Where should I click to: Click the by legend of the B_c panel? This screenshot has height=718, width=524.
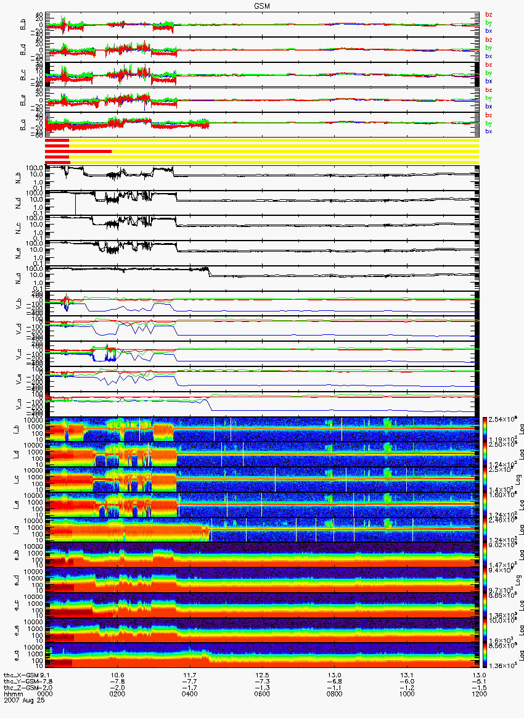tap(489, 73)
